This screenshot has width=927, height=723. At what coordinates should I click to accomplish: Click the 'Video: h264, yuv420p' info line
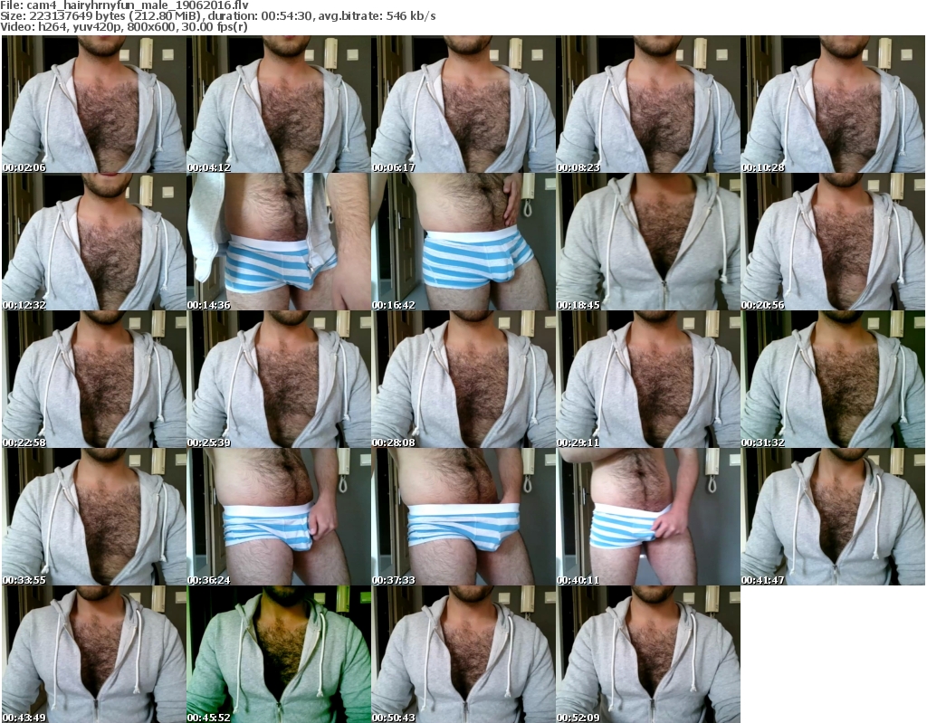pyautogui.click(x=123, y=27)
